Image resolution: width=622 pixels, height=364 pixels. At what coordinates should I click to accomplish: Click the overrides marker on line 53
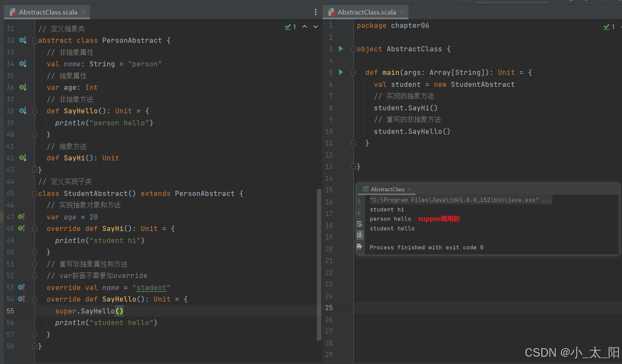point(22,287)
